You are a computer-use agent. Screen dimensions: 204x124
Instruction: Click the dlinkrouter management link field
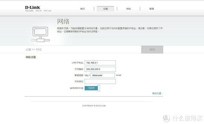103,75
